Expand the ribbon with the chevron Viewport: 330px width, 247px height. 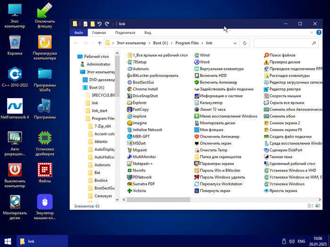pos(312,33)
